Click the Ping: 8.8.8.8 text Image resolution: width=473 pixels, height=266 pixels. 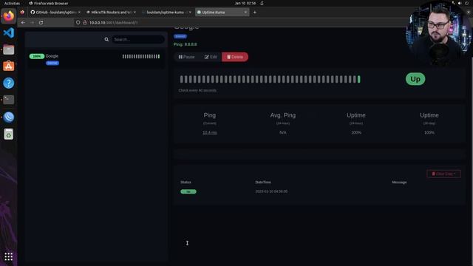pos(186,44)
